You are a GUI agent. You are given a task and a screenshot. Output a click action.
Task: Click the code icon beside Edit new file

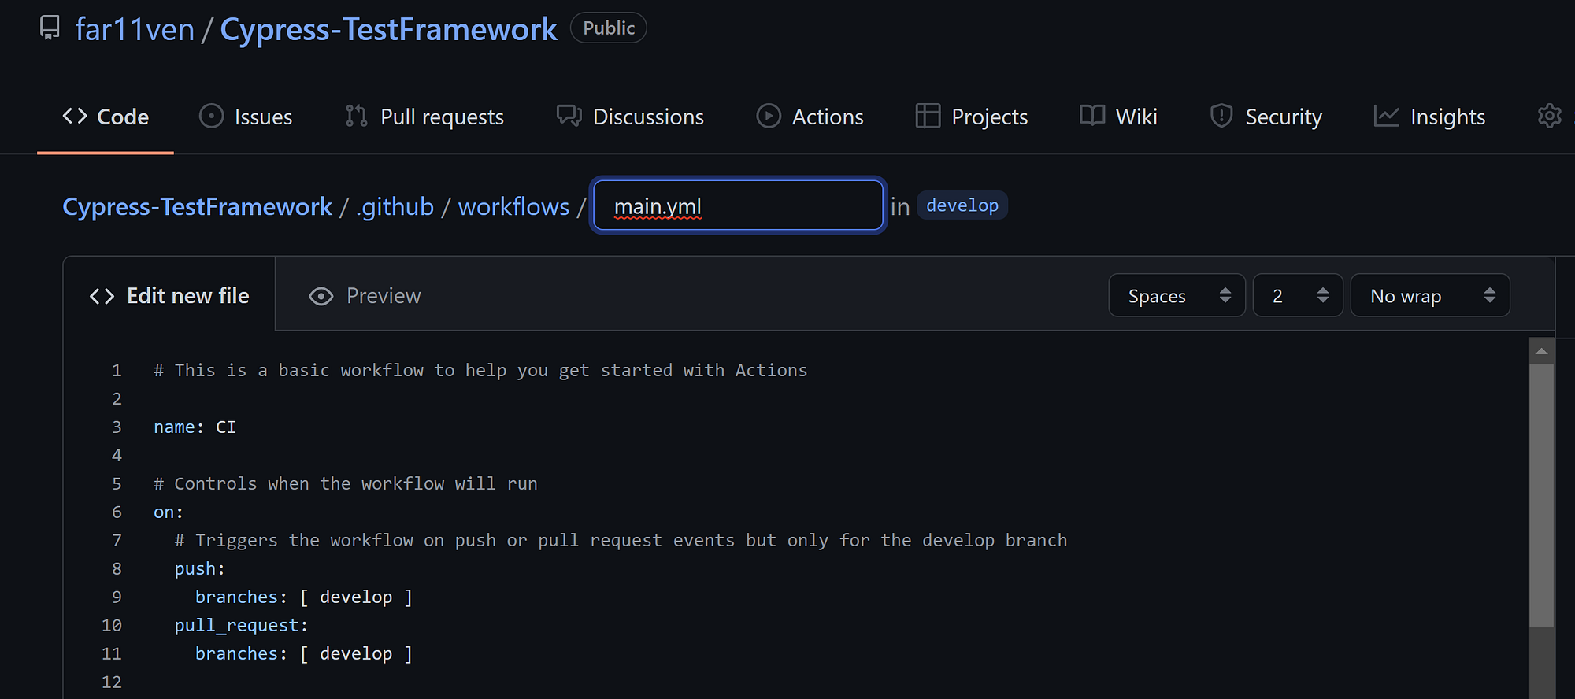(102, 296)
